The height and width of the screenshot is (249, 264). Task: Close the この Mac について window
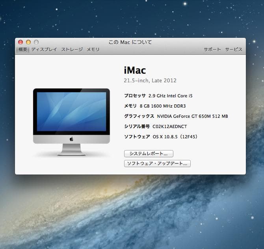coord(20,42)
